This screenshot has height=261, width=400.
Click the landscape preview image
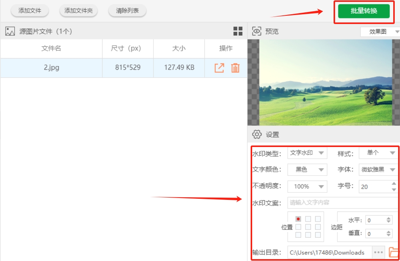click(325, 82)
